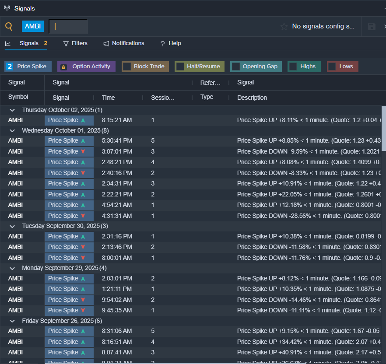Check the Opening Gap filter box
The width and height of the screenshot is (386, 364).
click(x=235, y=66)
